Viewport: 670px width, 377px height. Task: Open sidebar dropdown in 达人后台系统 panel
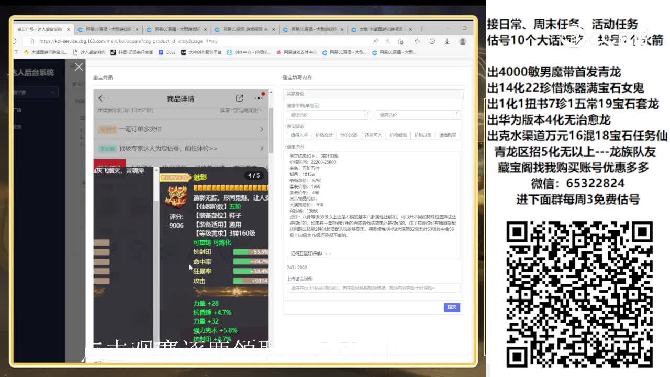click(35, 92)
